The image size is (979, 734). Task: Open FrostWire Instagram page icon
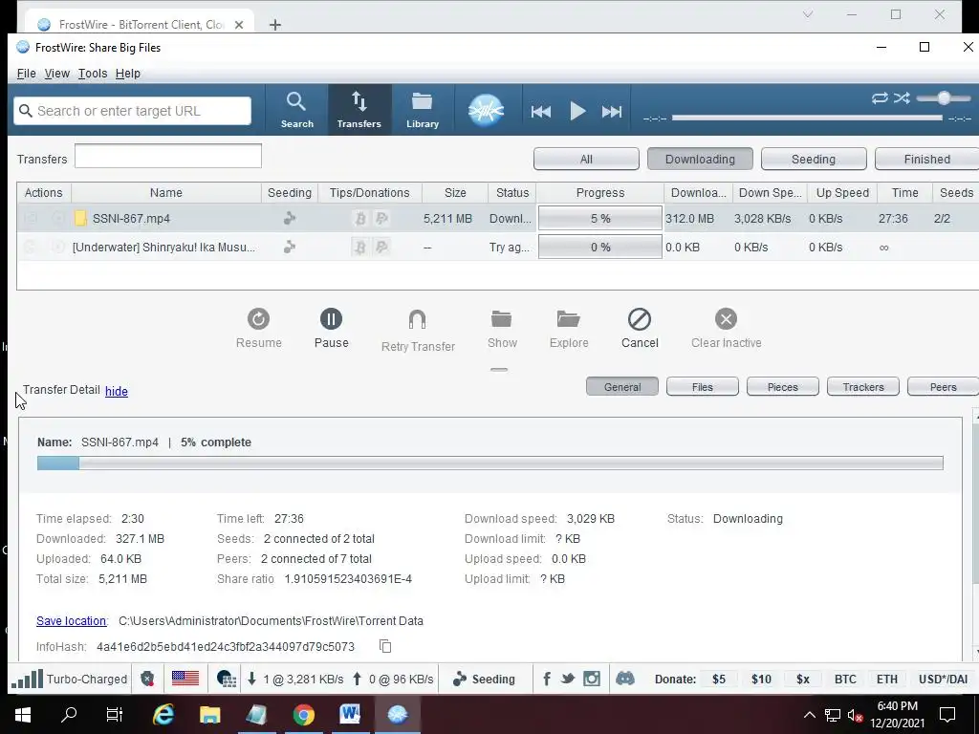pos(591,679)
